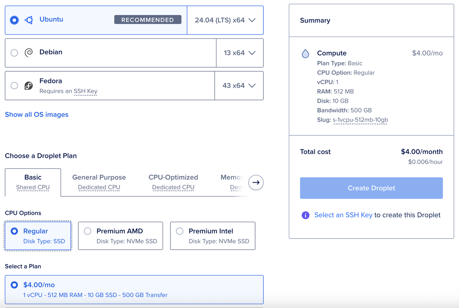Image resolution: width=459 pixels, height=308 pixels.
Task: Choose the Premium AMD CPU option
Action: pyautogui.click(x=121, y=236)
